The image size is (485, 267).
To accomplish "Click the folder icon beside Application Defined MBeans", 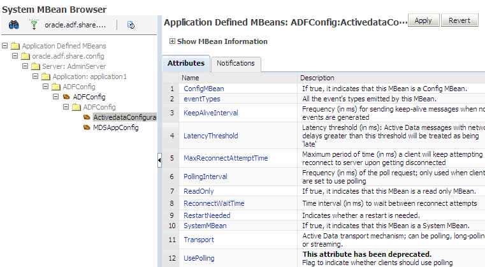I will point(15,46).
